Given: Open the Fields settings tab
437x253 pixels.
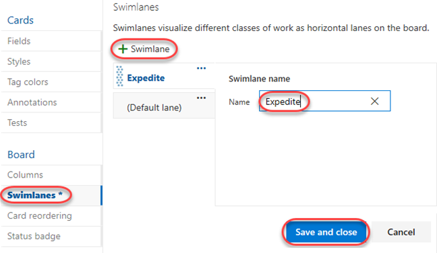Looking at the screenshot, I should pos(51,41).
